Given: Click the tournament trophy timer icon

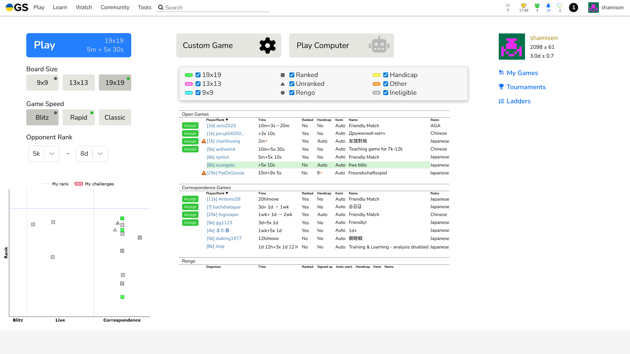Looking at the screenshot, I should tap(524, 6).
